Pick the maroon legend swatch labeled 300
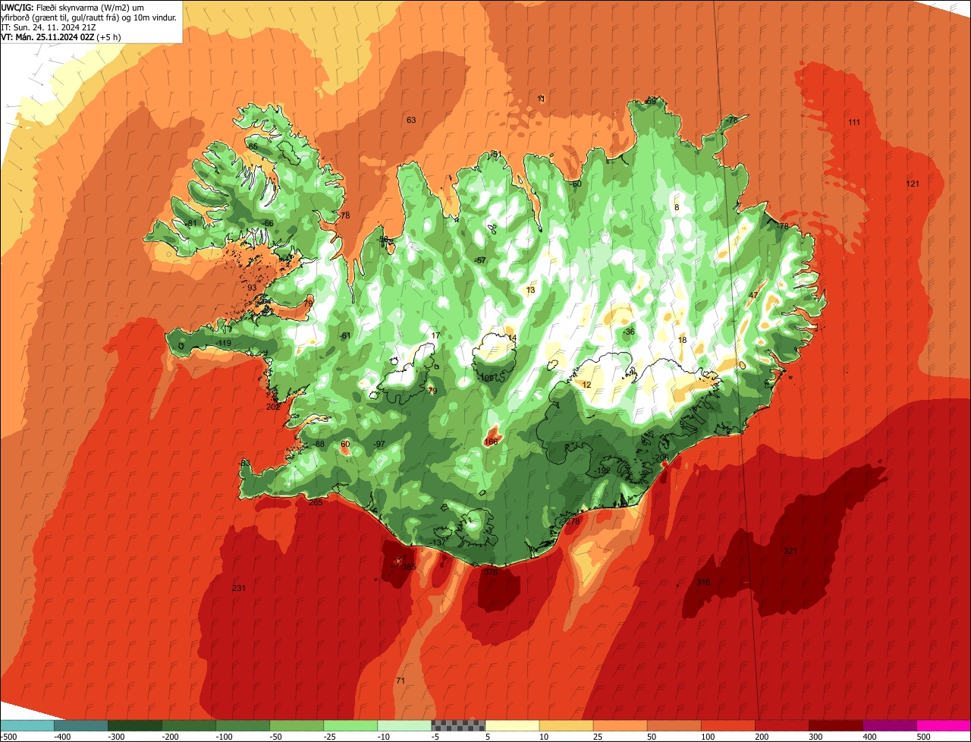 point(835,725)
